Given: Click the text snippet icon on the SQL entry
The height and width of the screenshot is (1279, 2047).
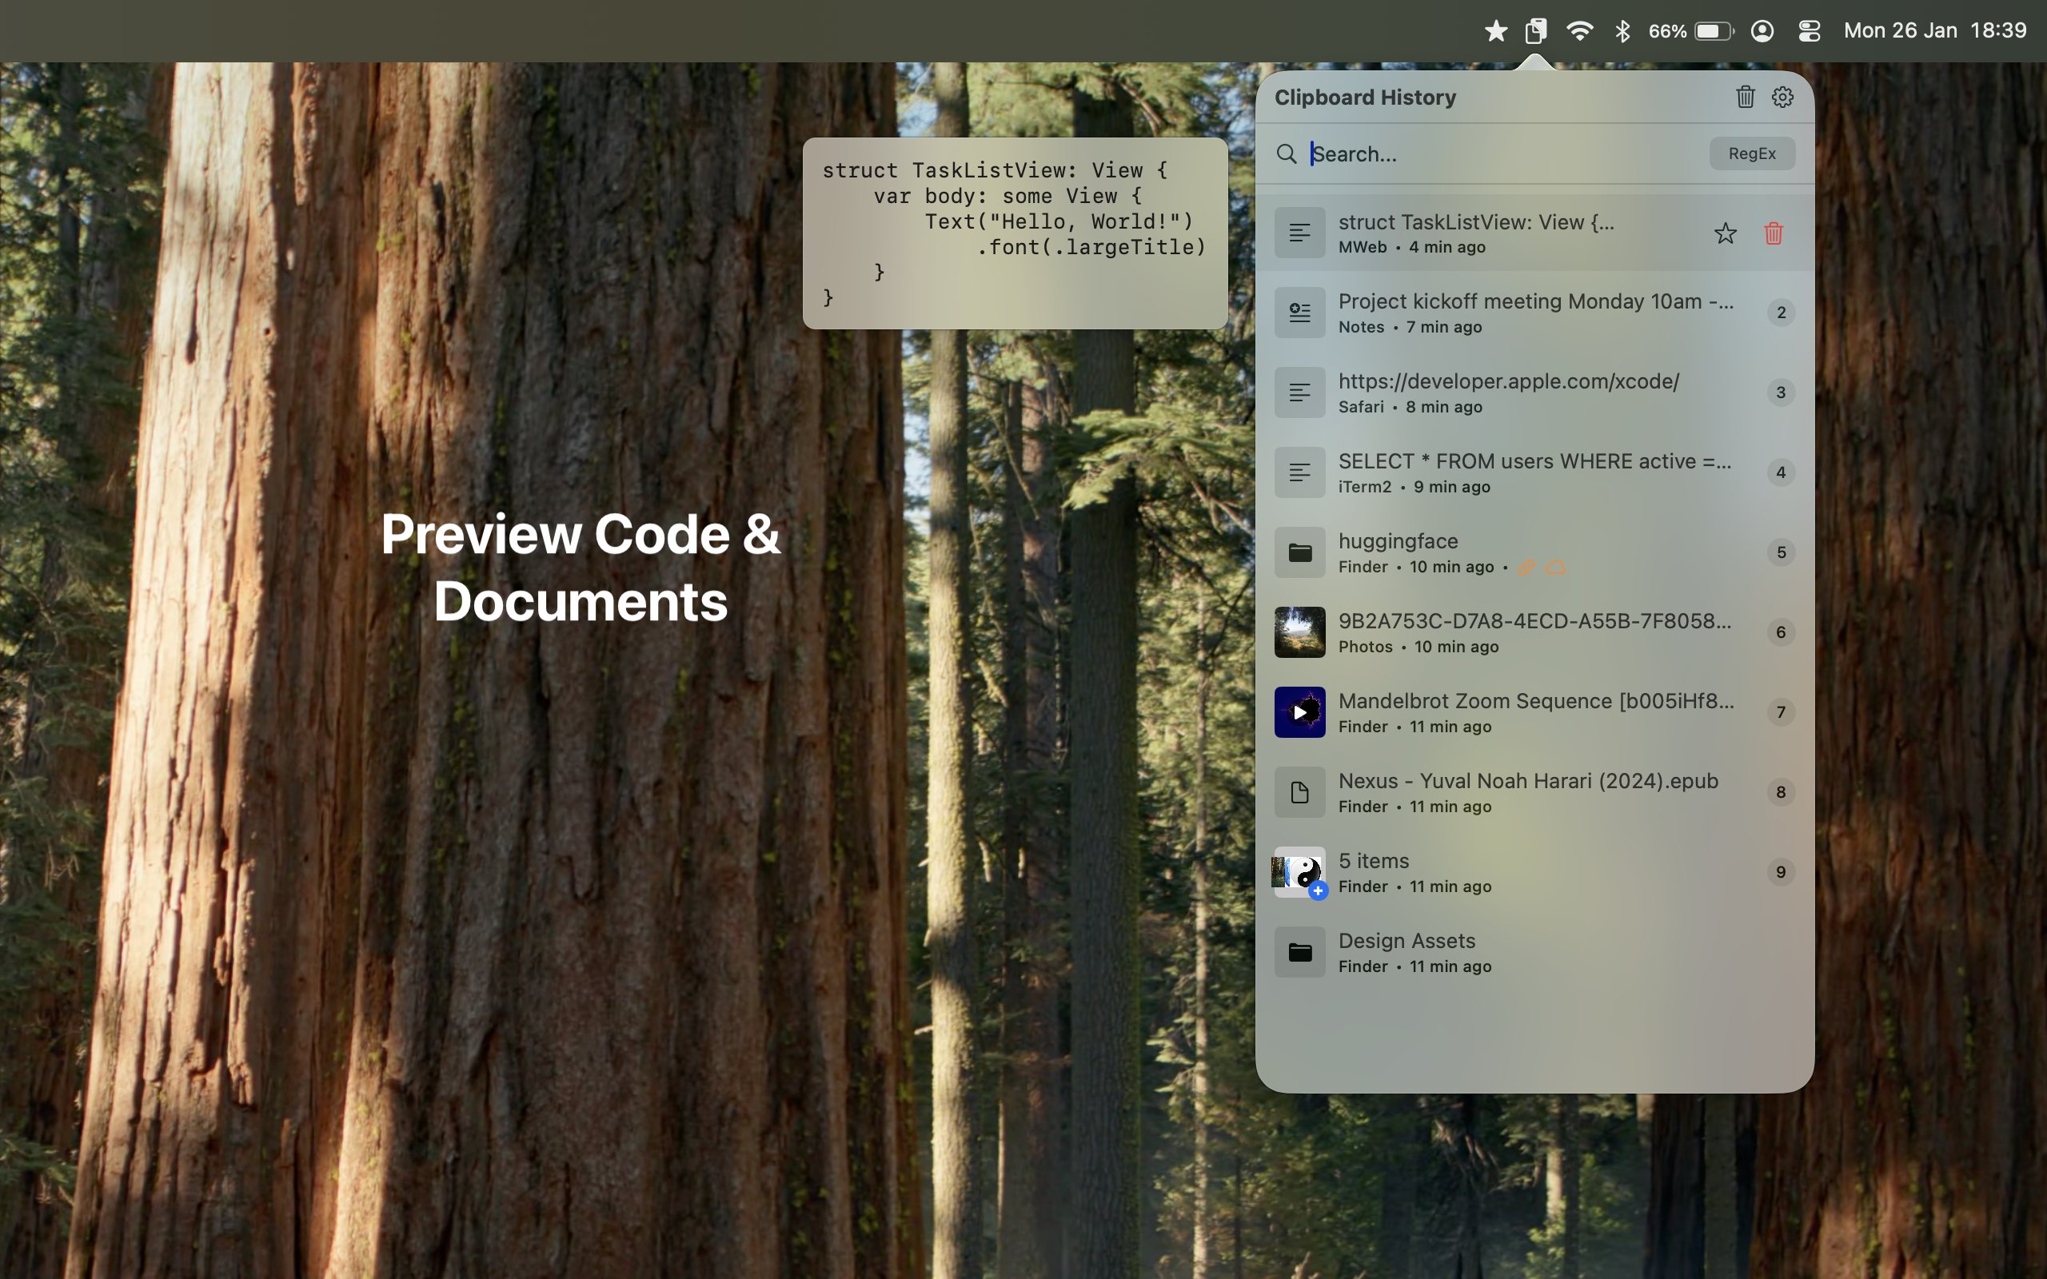Looking at the screenshot, I should pos(1299,472).
